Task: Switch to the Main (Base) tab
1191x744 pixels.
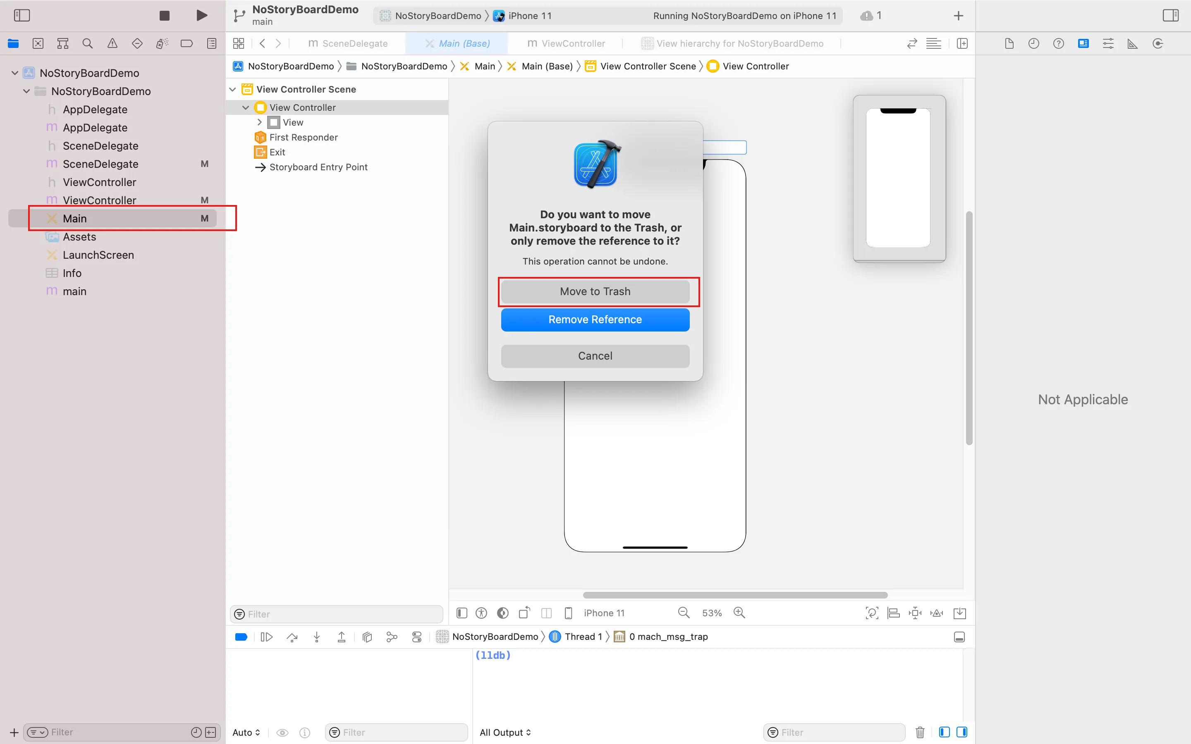Action: tap(457, 44)
